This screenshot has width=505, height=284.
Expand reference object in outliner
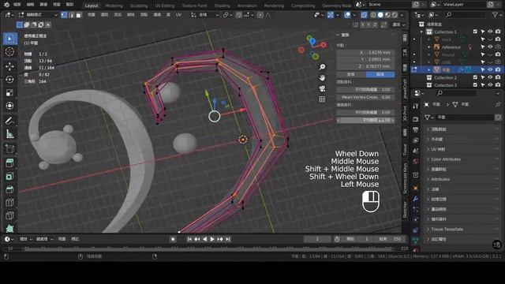429,47
